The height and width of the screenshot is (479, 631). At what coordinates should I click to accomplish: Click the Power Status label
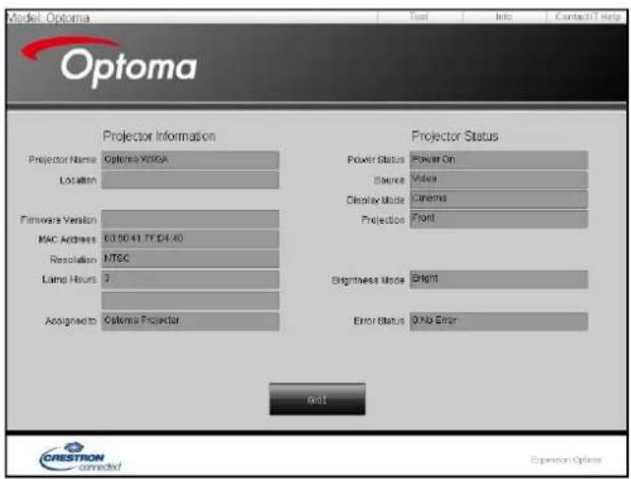pos(376,160)
